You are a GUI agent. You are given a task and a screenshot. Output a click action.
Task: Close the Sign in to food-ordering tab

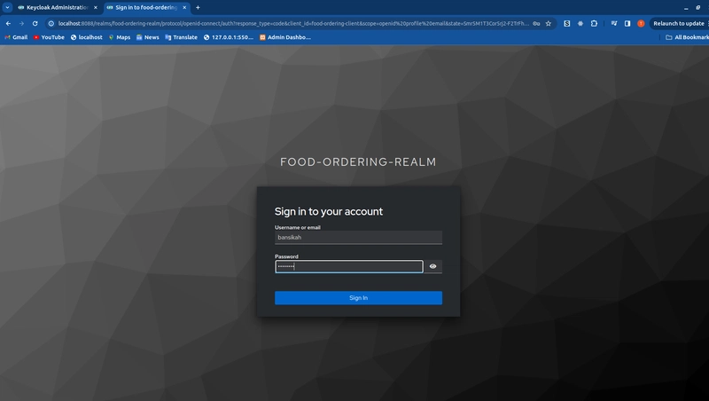(x=184, y=8)
